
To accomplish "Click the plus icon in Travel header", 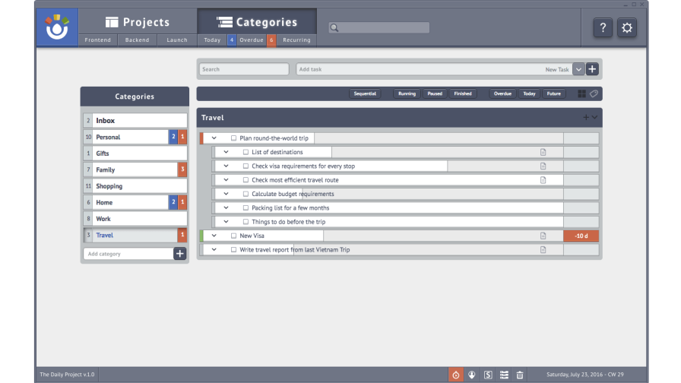I will [x=586, y=117].
